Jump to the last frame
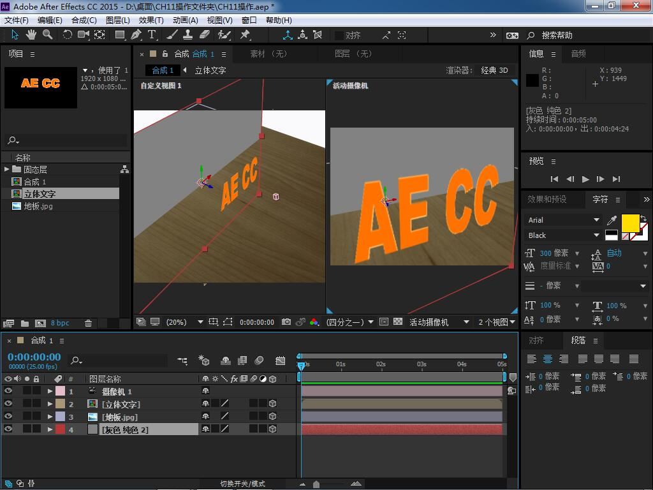 pyautogui.click(x=617, y=179)
